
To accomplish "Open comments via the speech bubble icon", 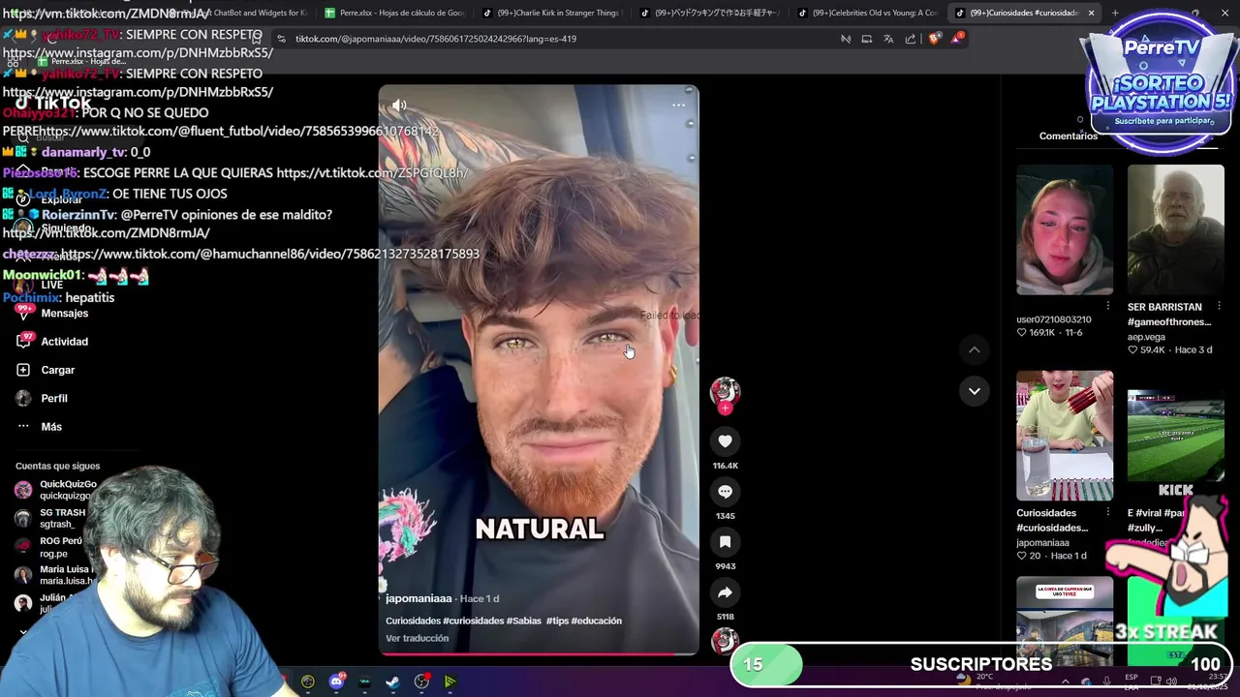I will tap(725, 492).
